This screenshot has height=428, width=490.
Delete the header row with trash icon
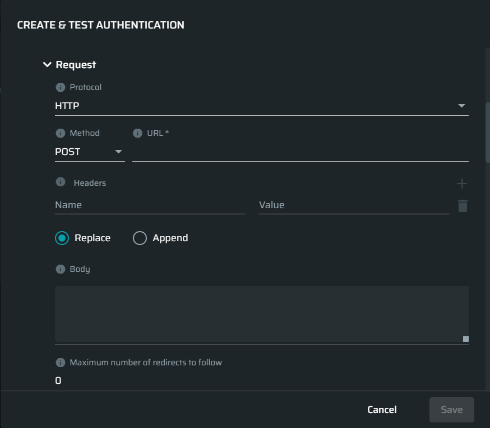pyautogui.click(x=463, y=206)
